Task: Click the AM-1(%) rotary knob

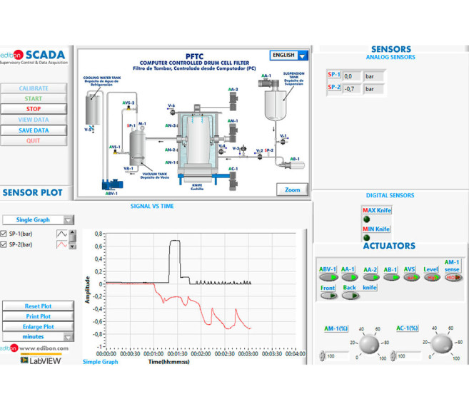Action: 369,345
